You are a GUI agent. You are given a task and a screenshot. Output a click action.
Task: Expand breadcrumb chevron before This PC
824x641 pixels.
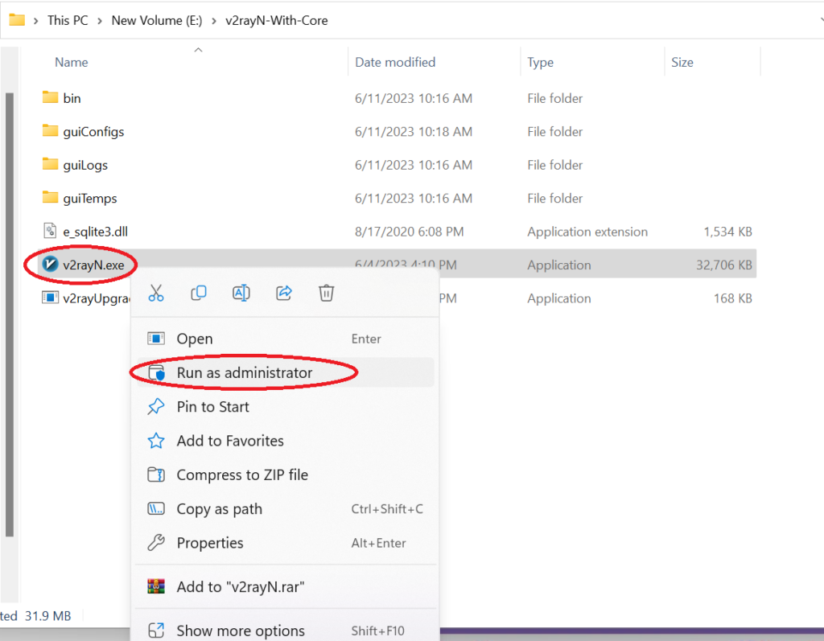click(x=37, y=21)
